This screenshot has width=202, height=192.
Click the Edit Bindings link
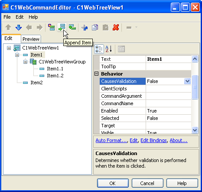pos(153,140)
